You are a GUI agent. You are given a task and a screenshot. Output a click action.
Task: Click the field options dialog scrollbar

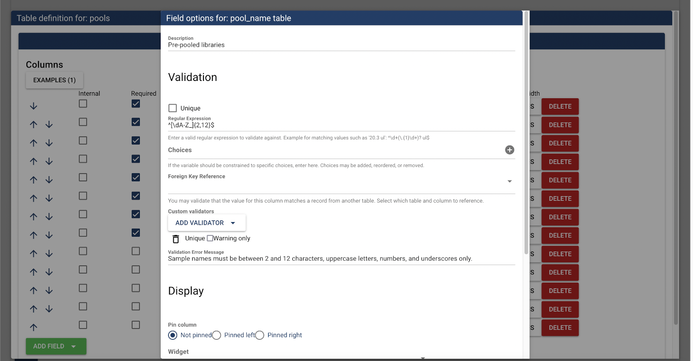point(526,132)
